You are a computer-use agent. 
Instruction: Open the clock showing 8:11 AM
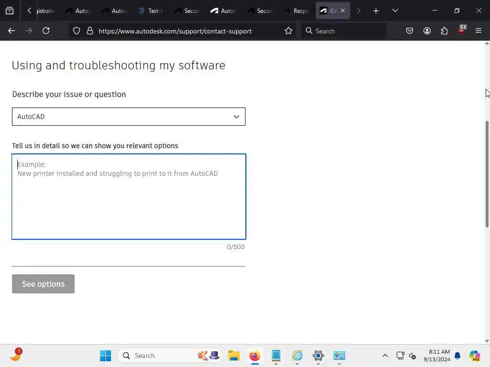pyautogui.click(x=437, y=356)
